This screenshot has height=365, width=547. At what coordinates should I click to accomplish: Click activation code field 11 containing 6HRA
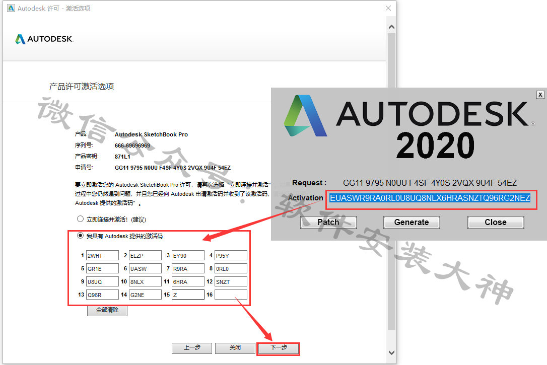pos(188,281)
